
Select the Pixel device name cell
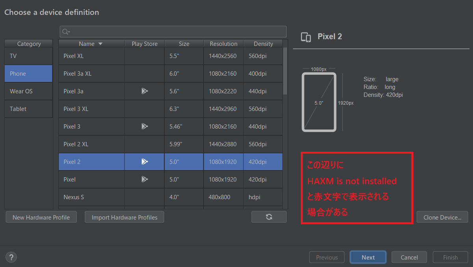pos(91,179)
